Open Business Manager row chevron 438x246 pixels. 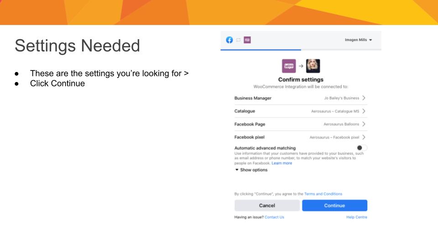click(x=364, y=98)
